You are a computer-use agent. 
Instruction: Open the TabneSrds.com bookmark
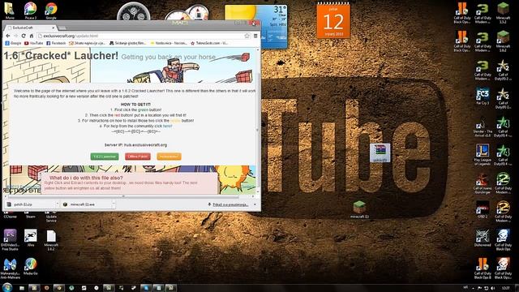click(x=209, y=43)
